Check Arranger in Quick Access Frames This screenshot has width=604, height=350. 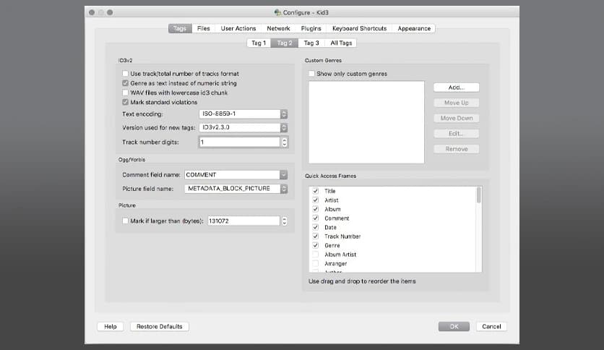[316, 264]
